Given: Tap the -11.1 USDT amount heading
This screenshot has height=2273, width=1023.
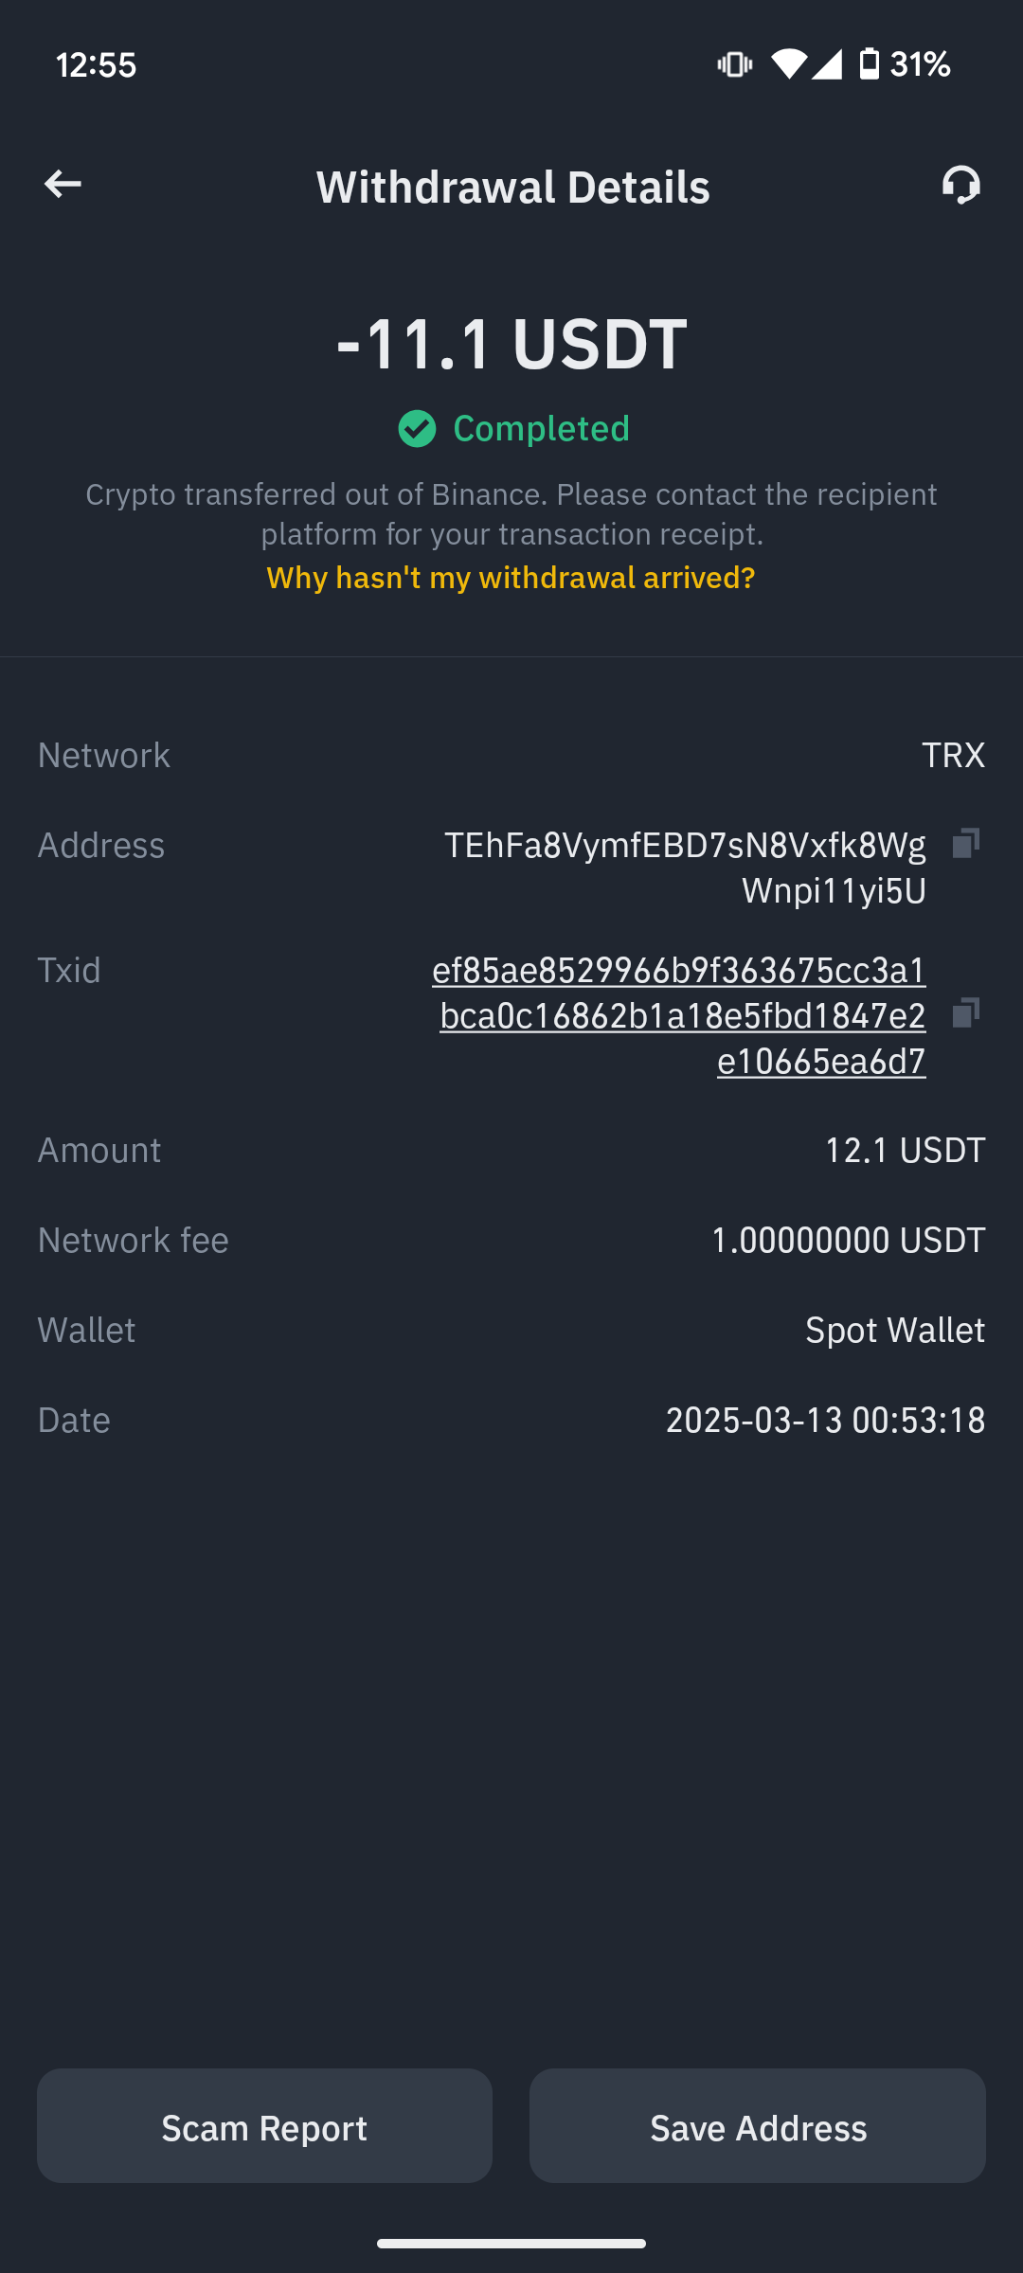Looking at the screenshot, I should pyautogui.click(x=511, y=343).
